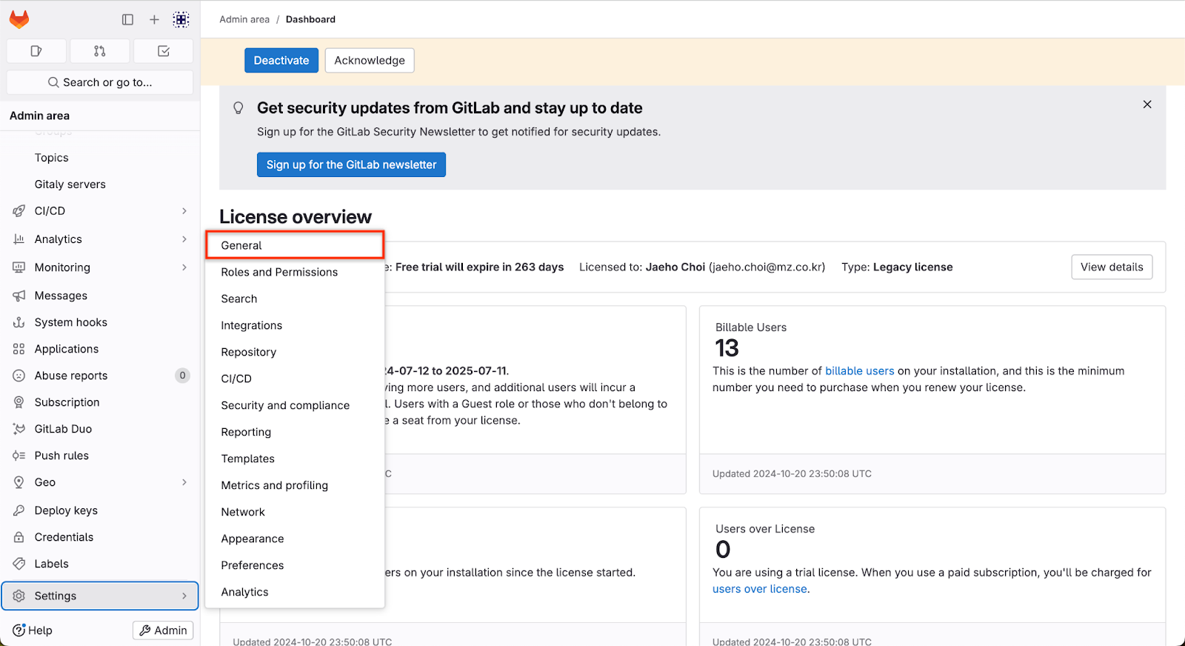Open the GitLab logo home link
This screenshot has width=1185, height=646.
click(x=19, y=19)
